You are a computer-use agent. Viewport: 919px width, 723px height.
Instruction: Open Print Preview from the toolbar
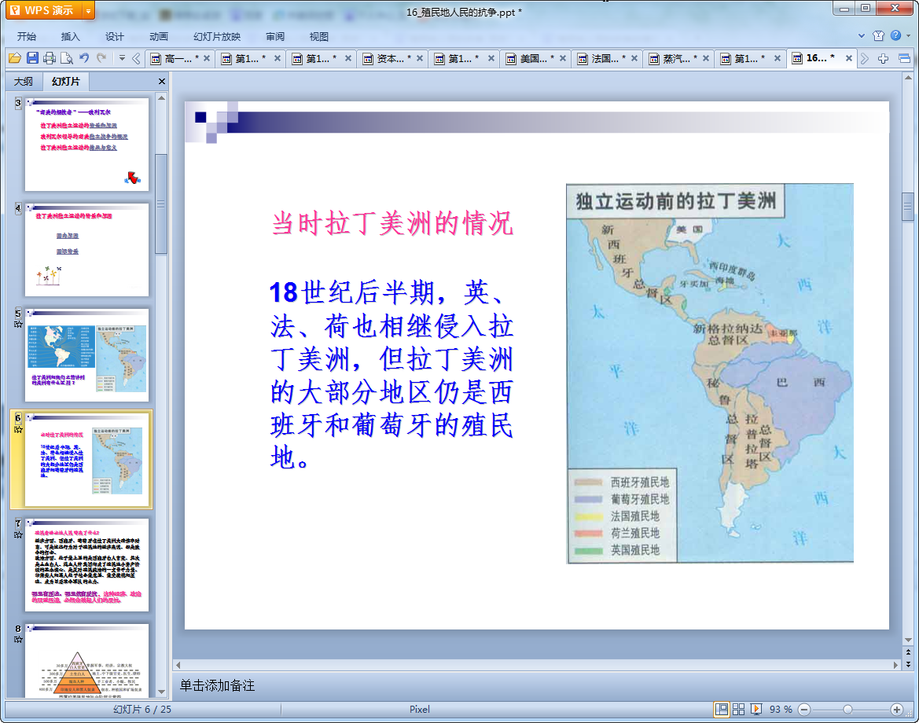coord(67,58)
